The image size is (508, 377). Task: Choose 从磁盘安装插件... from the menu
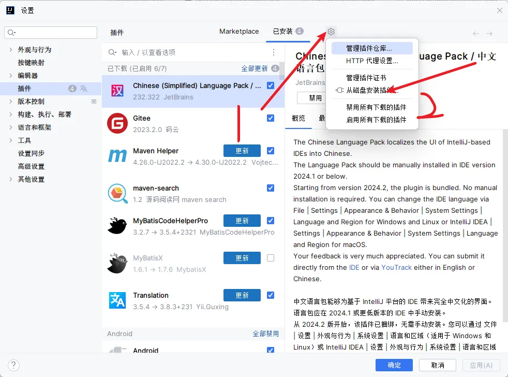pyautogui.click(x=372, y=91)
